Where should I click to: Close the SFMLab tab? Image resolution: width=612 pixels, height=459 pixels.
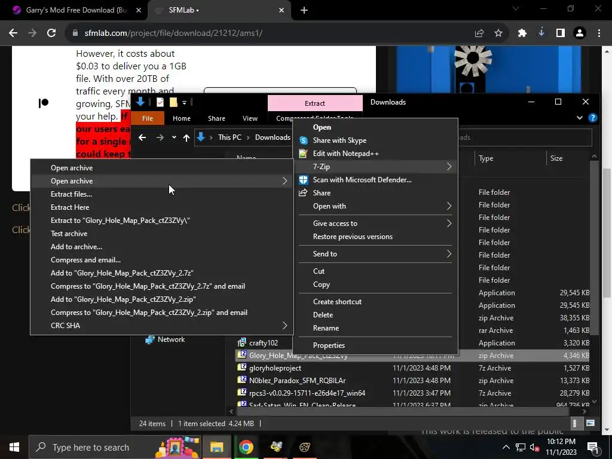click(281, 10)
